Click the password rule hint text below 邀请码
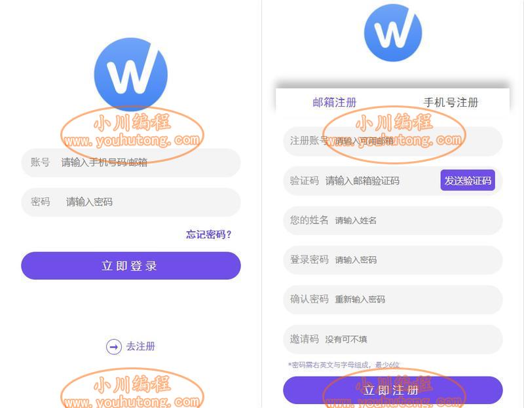 coord(343,365)
